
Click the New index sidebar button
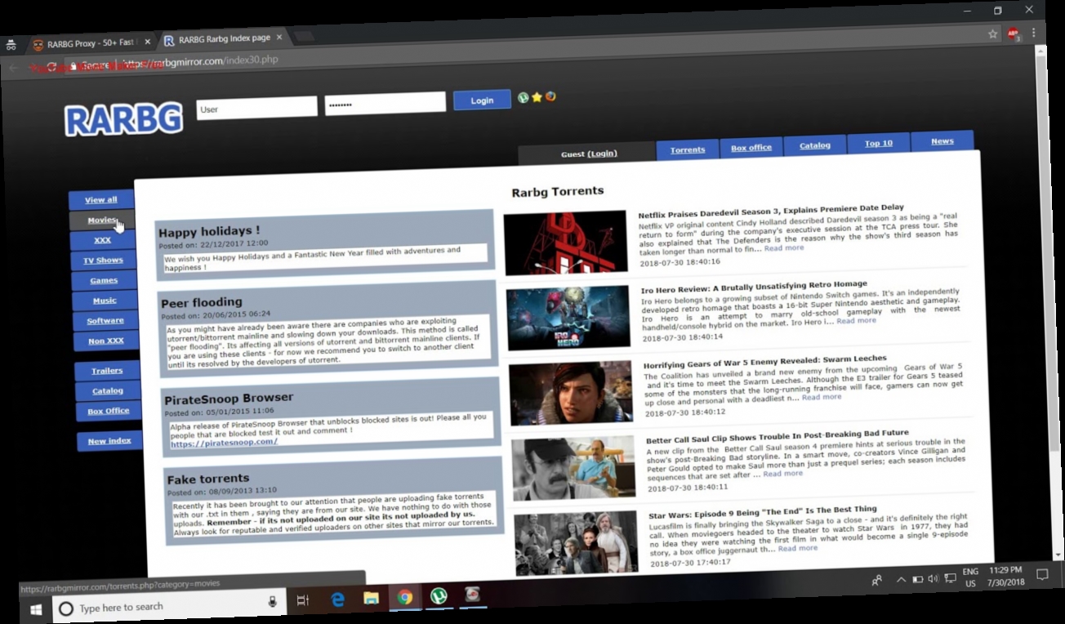click(109, 442)
